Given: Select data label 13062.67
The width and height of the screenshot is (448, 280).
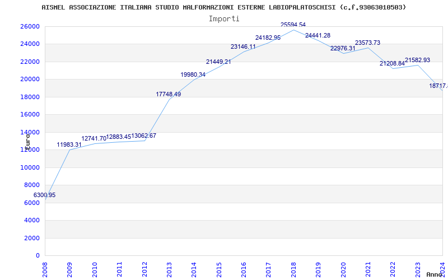Looking at the screenshot, I should 144,136.
